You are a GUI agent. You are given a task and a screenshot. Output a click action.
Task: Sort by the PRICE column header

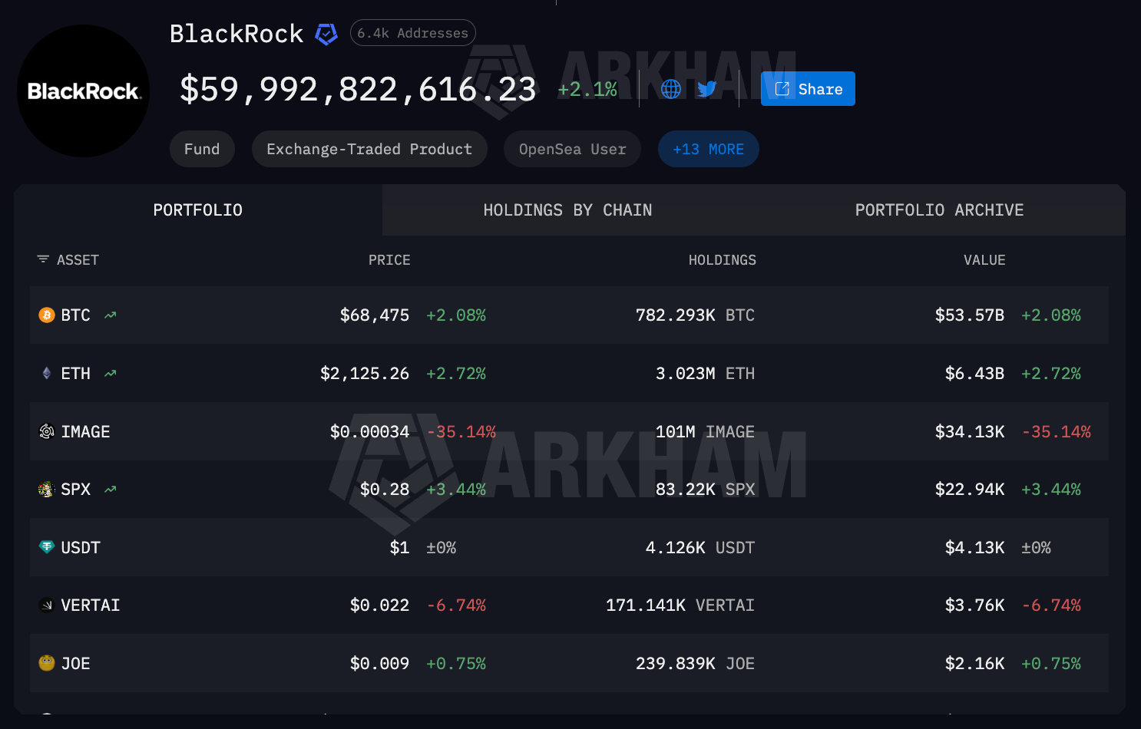(x=389, y=260)
